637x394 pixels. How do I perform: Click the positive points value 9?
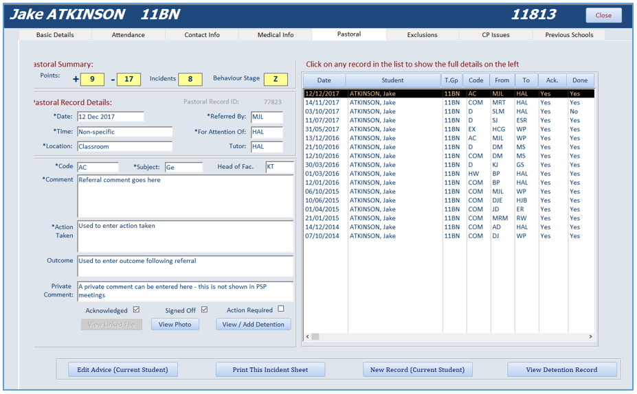pyautogui.click(x=92, y=79)
